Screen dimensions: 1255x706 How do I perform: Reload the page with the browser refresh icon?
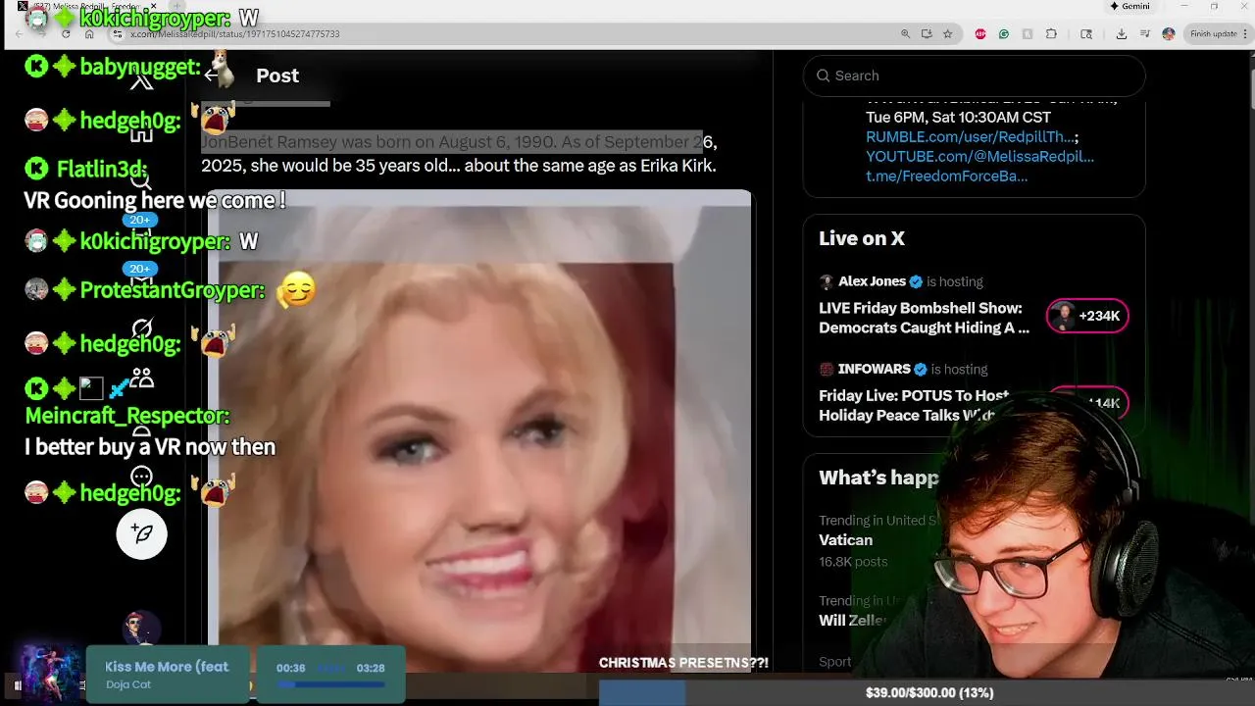(66, 33)
